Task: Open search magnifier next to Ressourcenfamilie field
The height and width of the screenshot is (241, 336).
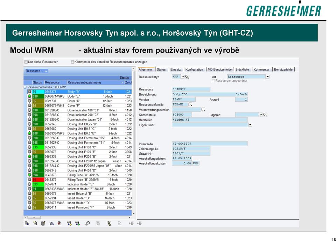Action: pos(190,104)
